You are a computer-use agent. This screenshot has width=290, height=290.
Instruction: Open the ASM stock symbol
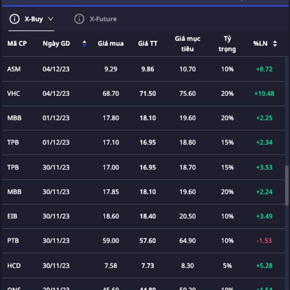14,69
